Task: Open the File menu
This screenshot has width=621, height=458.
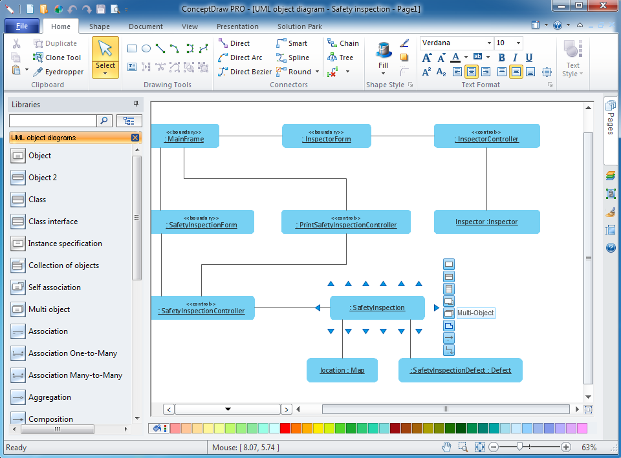Action: (22, 26)
